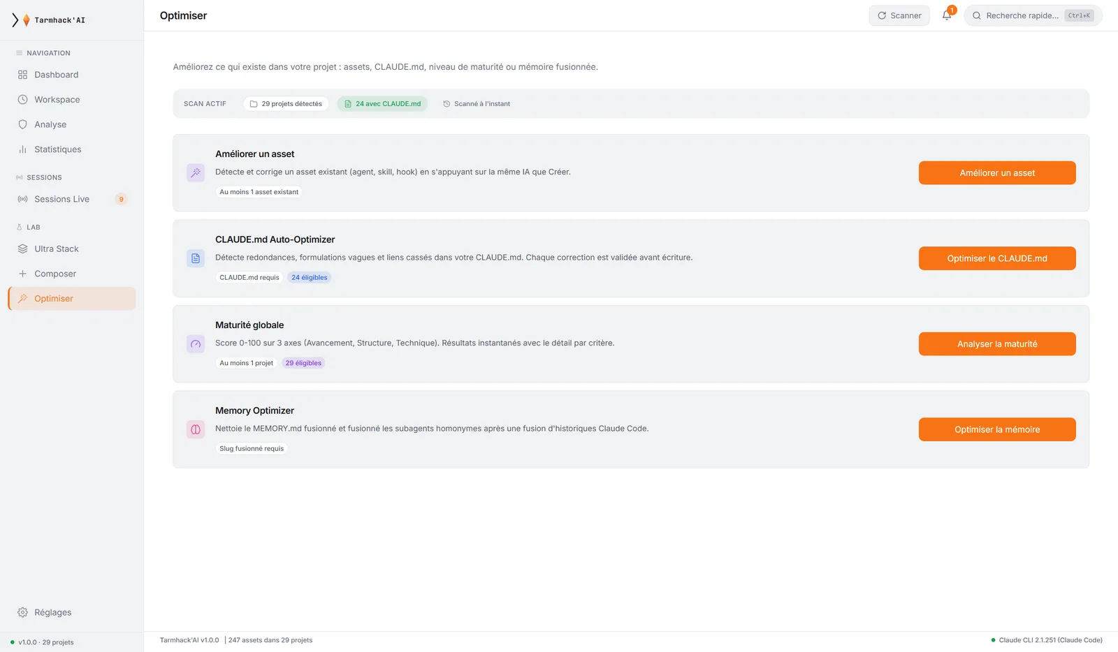Go to Workspace in the sidebar
1118x652 pixels.
pyautogui.click(x=72, y=100)
